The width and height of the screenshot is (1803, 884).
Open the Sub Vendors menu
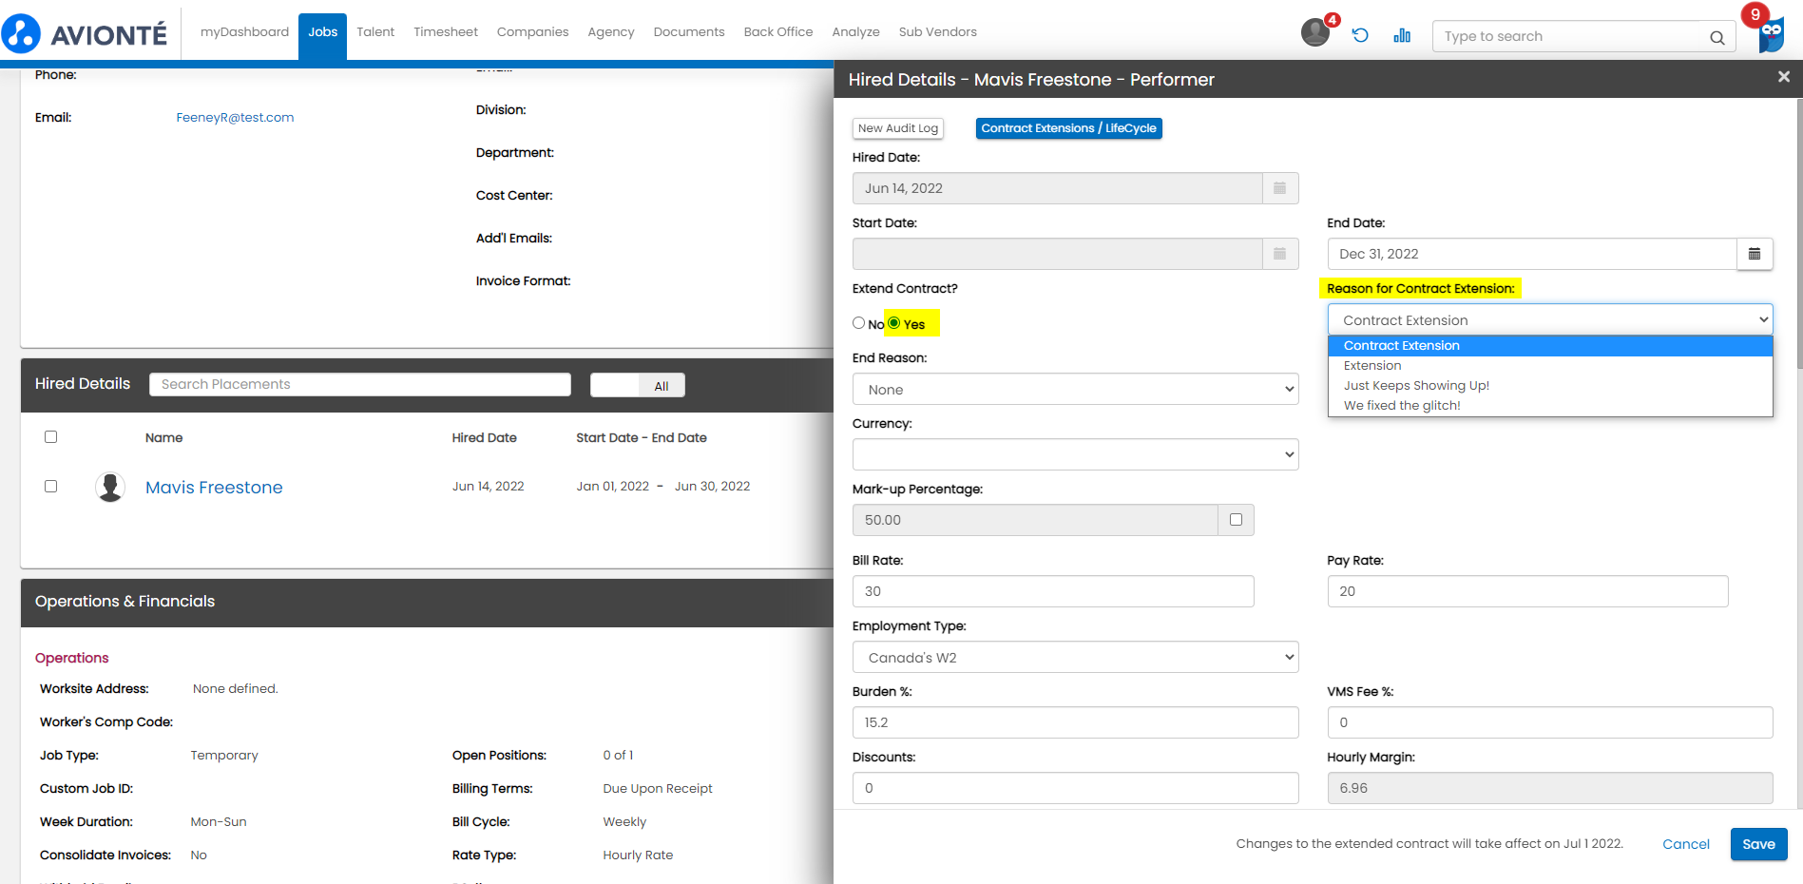[938, 32]
